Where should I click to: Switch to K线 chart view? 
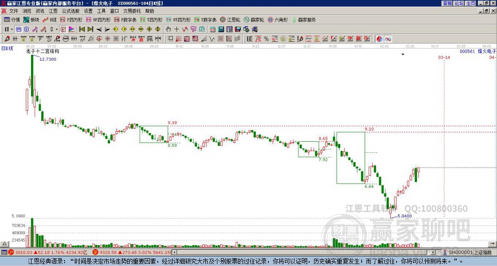pos(49,19)
